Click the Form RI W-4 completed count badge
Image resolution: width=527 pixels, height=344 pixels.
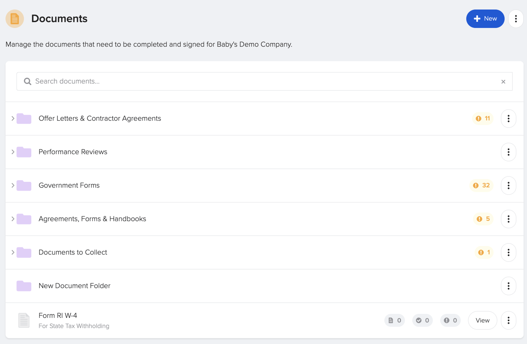(422, 320)
